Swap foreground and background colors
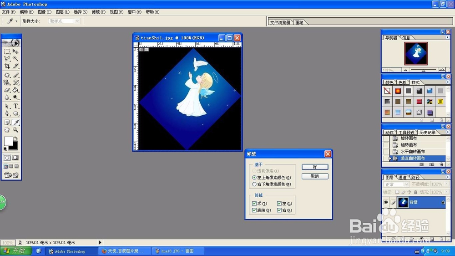This screenshot has width=455, height=256. click(x=16, y=138)
